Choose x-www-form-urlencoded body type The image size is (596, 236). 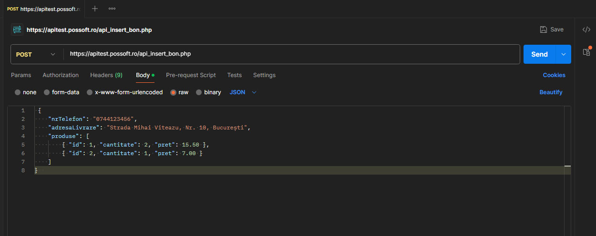click(124, 92)
